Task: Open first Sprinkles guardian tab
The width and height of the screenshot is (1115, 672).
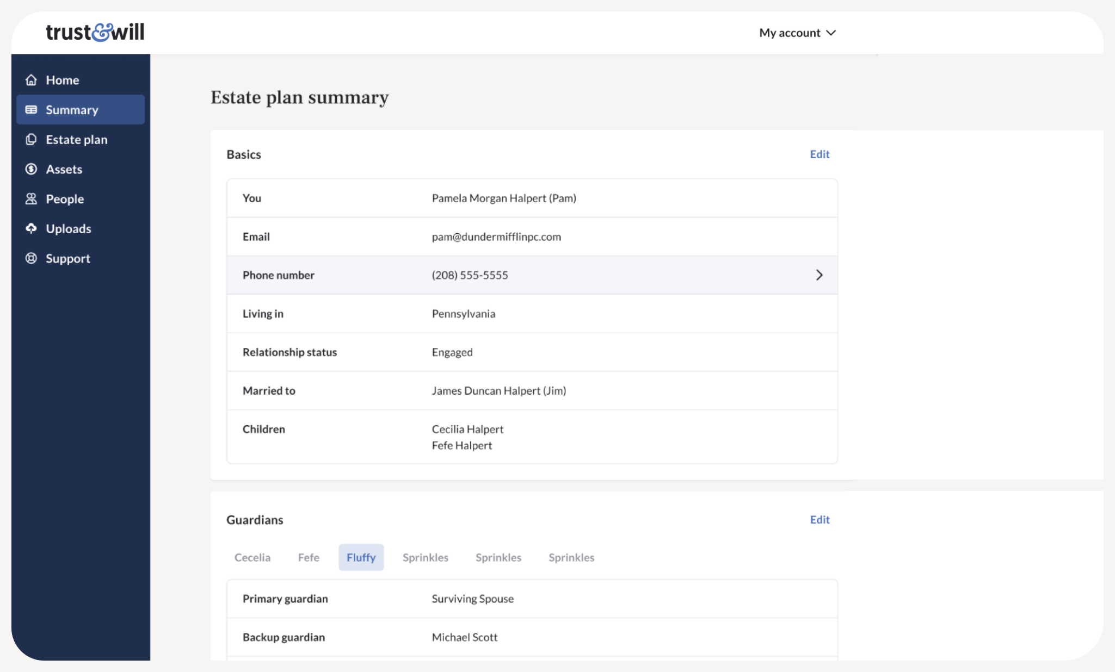Action: [x=425, y=557]
